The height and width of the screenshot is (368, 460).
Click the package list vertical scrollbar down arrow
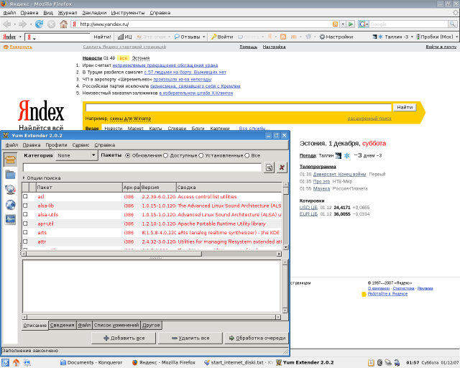[x=286, y=247]
